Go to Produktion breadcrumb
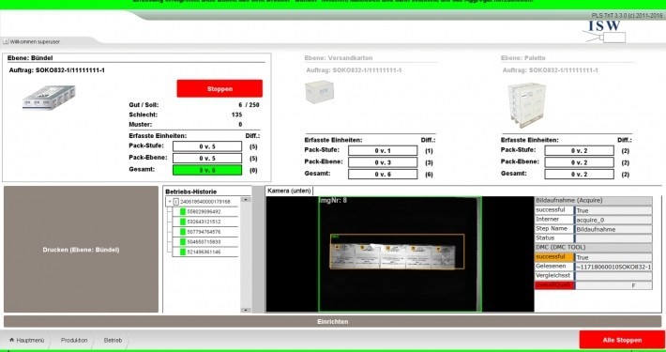666x352 pixels. [x=74, y=340]
